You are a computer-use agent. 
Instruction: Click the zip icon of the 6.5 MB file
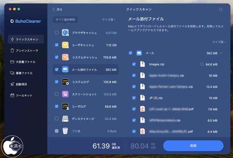pyautogui.click(x=142, y=120)
